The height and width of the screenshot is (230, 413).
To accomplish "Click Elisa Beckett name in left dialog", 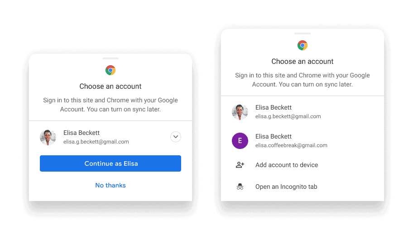I will click(x=82, y=133).
